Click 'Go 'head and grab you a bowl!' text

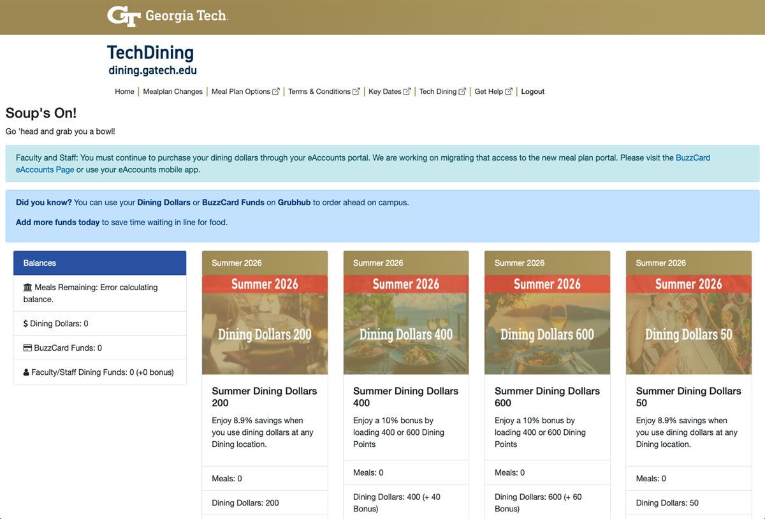coord(61,131)
